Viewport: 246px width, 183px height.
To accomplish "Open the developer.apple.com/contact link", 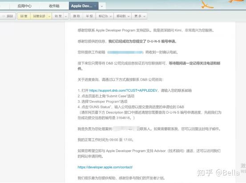I will [x=105, y=167].
